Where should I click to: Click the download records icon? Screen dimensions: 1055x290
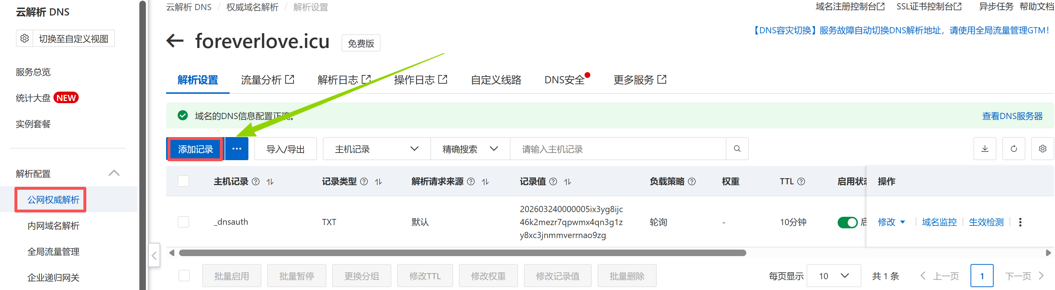(x=985, y=149)
